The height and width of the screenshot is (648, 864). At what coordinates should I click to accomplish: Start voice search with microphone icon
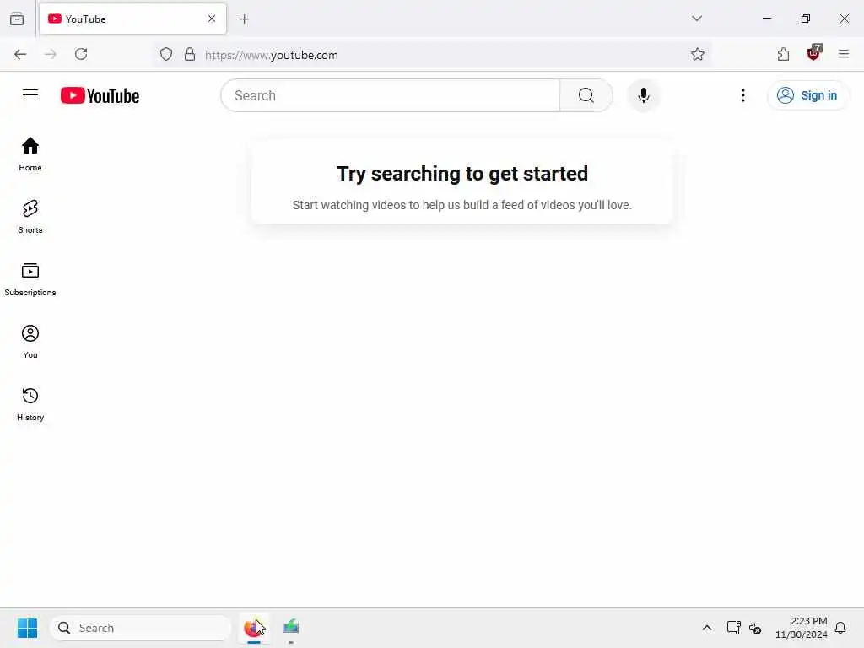(643, 95)
